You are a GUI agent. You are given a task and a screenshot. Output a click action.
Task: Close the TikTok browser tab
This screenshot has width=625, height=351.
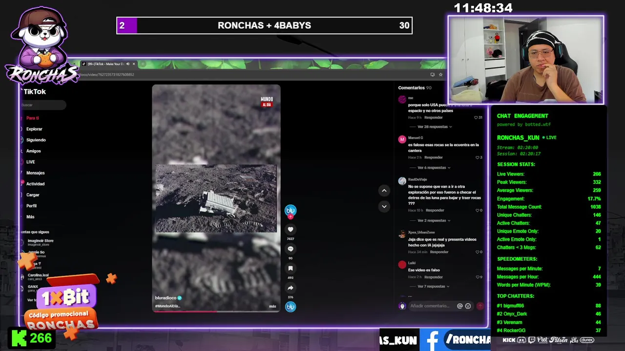coord(134,64)
